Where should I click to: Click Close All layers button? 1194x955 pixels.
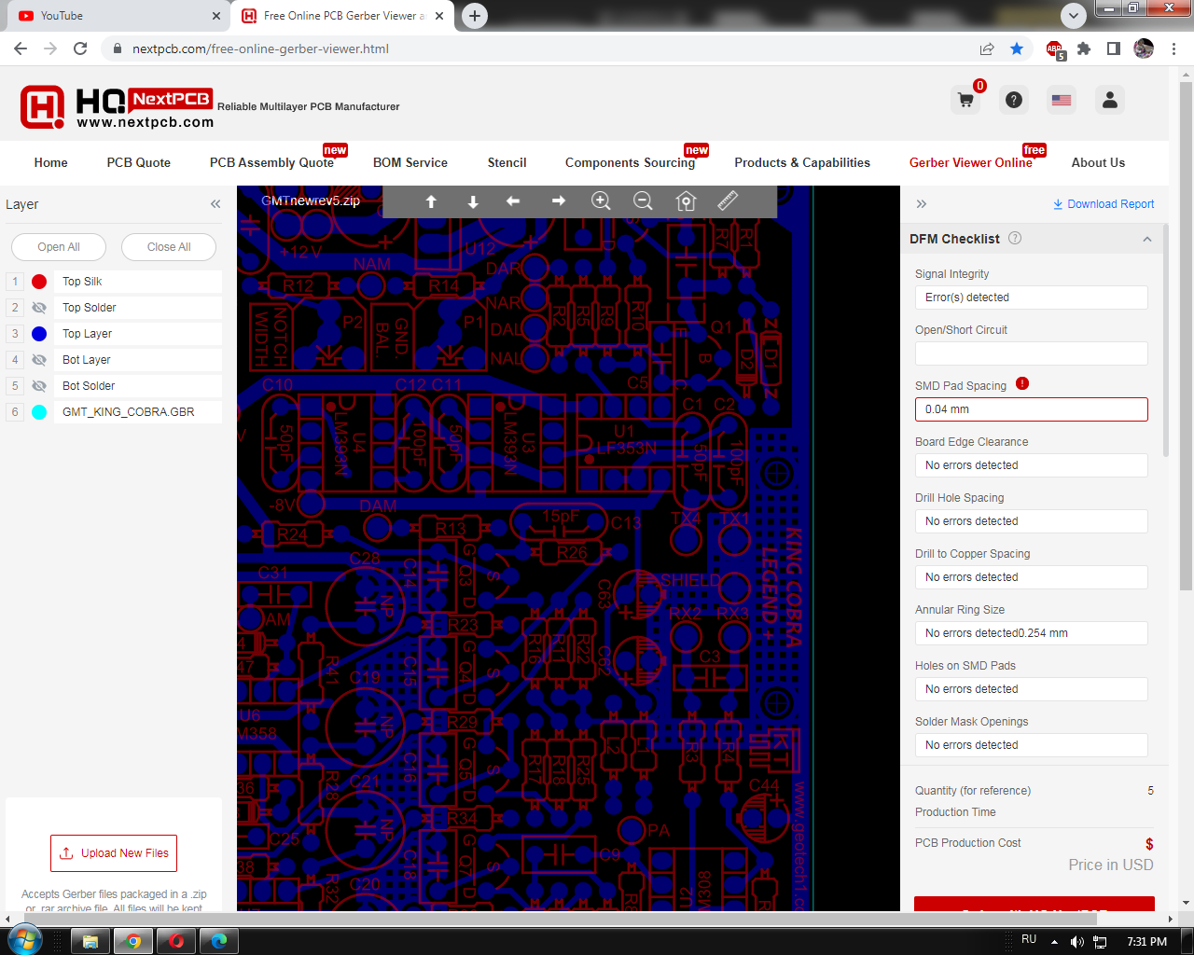point(169,247)
